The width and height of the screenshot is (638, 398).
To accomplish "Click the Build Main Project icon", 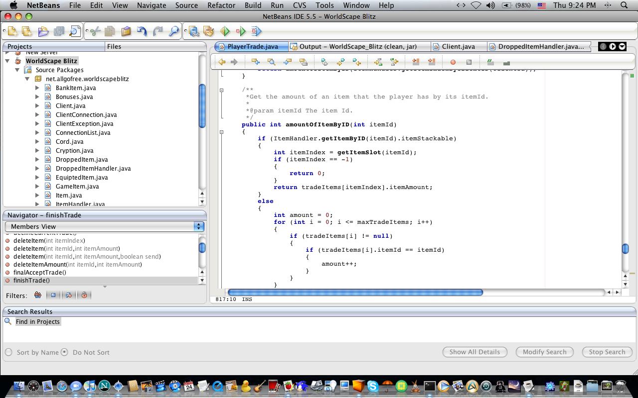I will coord(193,31).
